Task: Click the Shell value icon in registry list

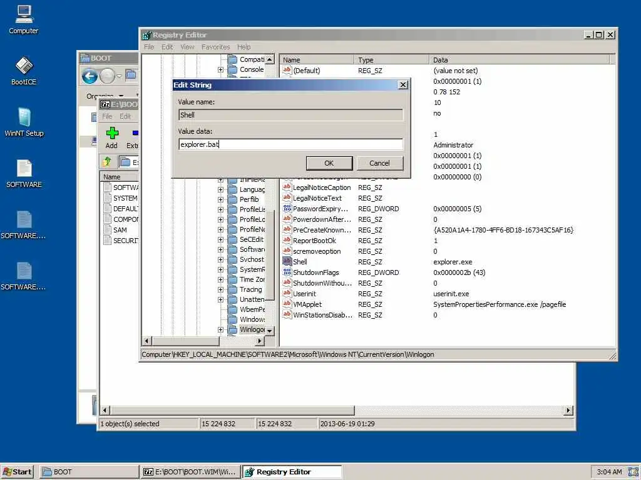Action: (x=287, y=262)
